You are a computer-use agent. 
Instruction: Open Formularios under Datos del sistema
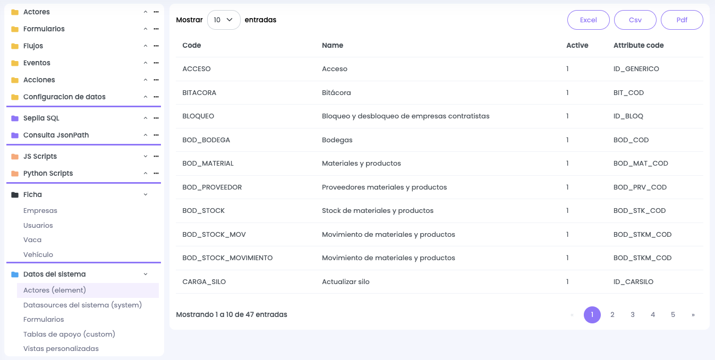[x=44, y=320]
